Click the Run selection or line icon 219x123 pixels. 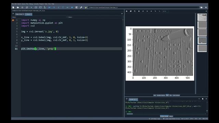(x=45, y=8)
